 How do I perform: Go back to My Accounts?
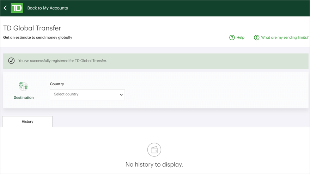click(48, 8)
